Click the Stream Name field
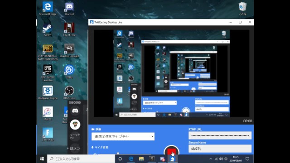Viewport: 290px width, 163px height. (220, 149)
